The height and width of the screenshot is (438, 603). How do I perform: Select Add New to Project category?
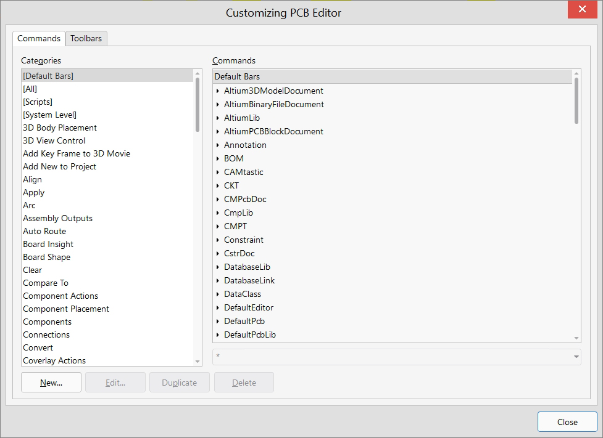107,166
